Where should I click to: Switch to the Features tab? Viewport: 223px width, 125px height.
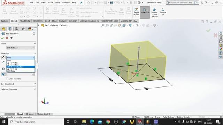(x=5, y=21)
